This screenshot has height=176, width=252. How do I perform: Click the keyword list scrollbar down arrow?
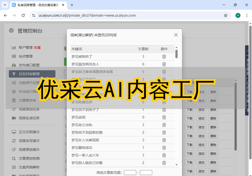pyautogui.click(x=176, y=165)
